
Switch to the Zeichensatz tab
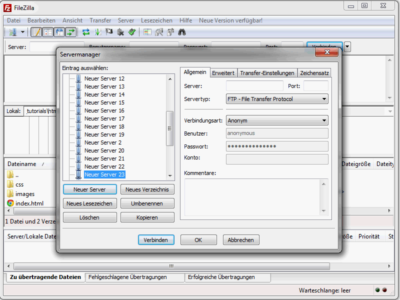[x=314, y=73]
